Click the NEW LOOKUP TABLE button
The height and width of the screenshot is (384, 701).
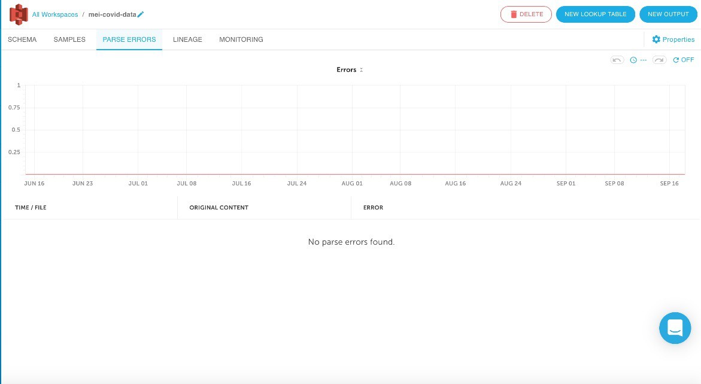click(595, 14)
